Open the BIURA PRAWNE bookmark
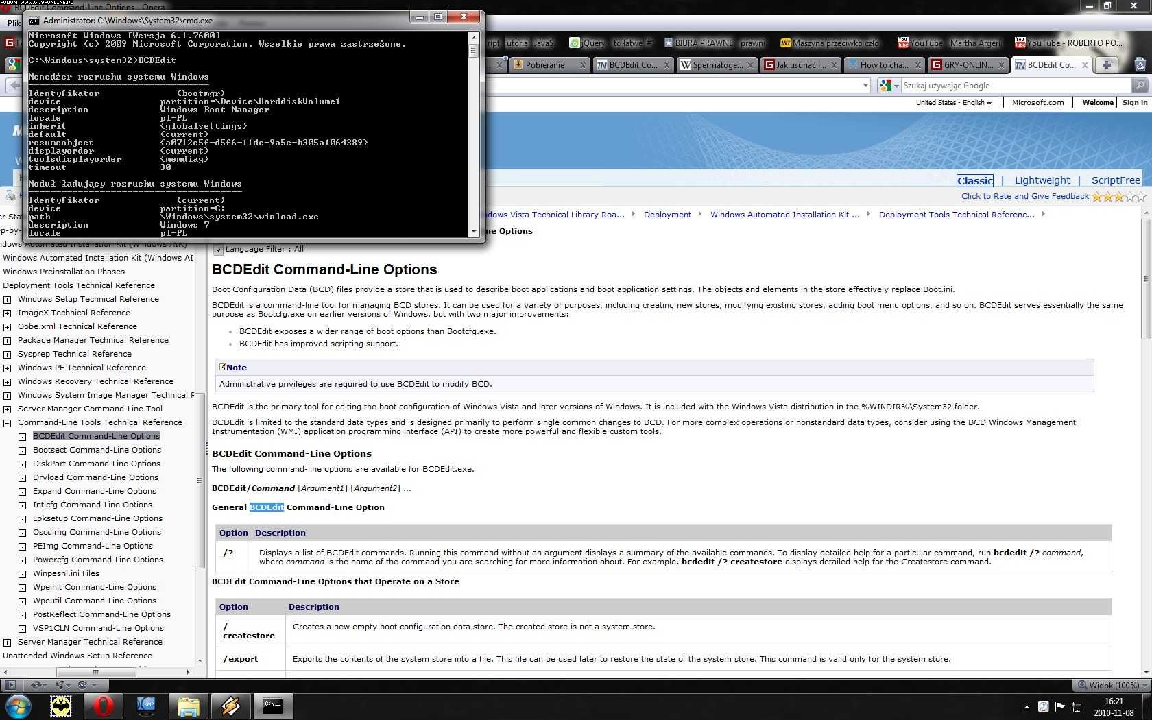Viewport: 1152px width, 720px height. (714, 43)
